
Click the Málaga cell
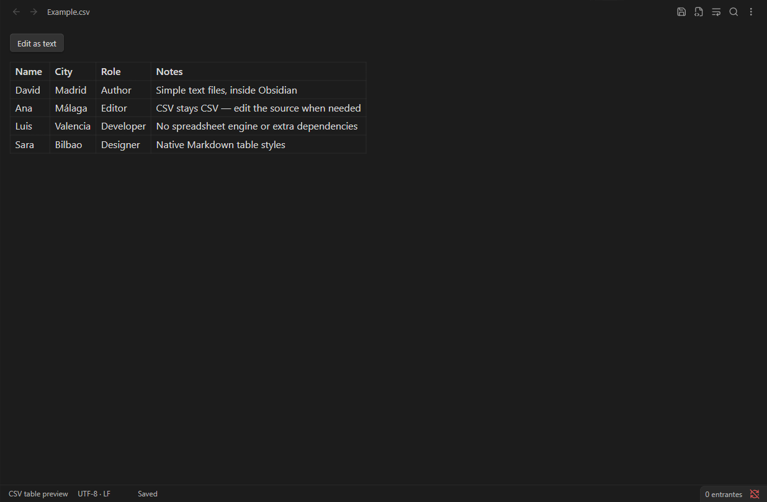[73, 108]
